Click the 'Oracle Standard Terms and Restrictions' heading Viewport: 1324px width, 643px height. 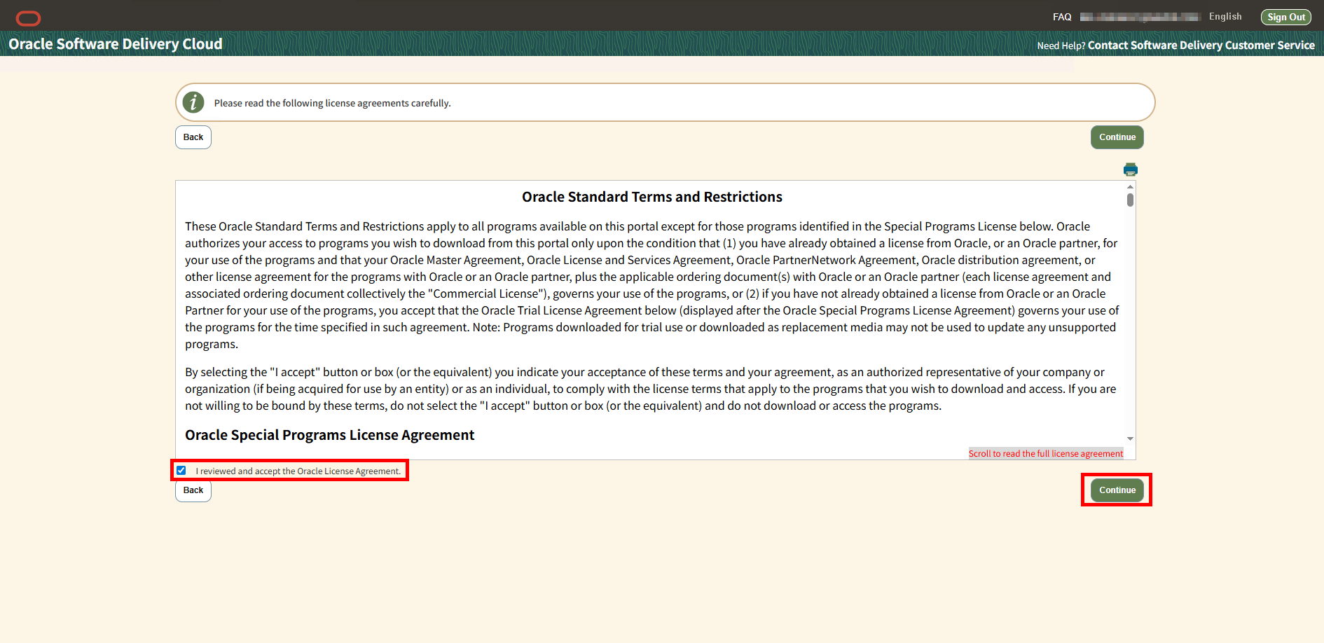[x=652, y=197]
